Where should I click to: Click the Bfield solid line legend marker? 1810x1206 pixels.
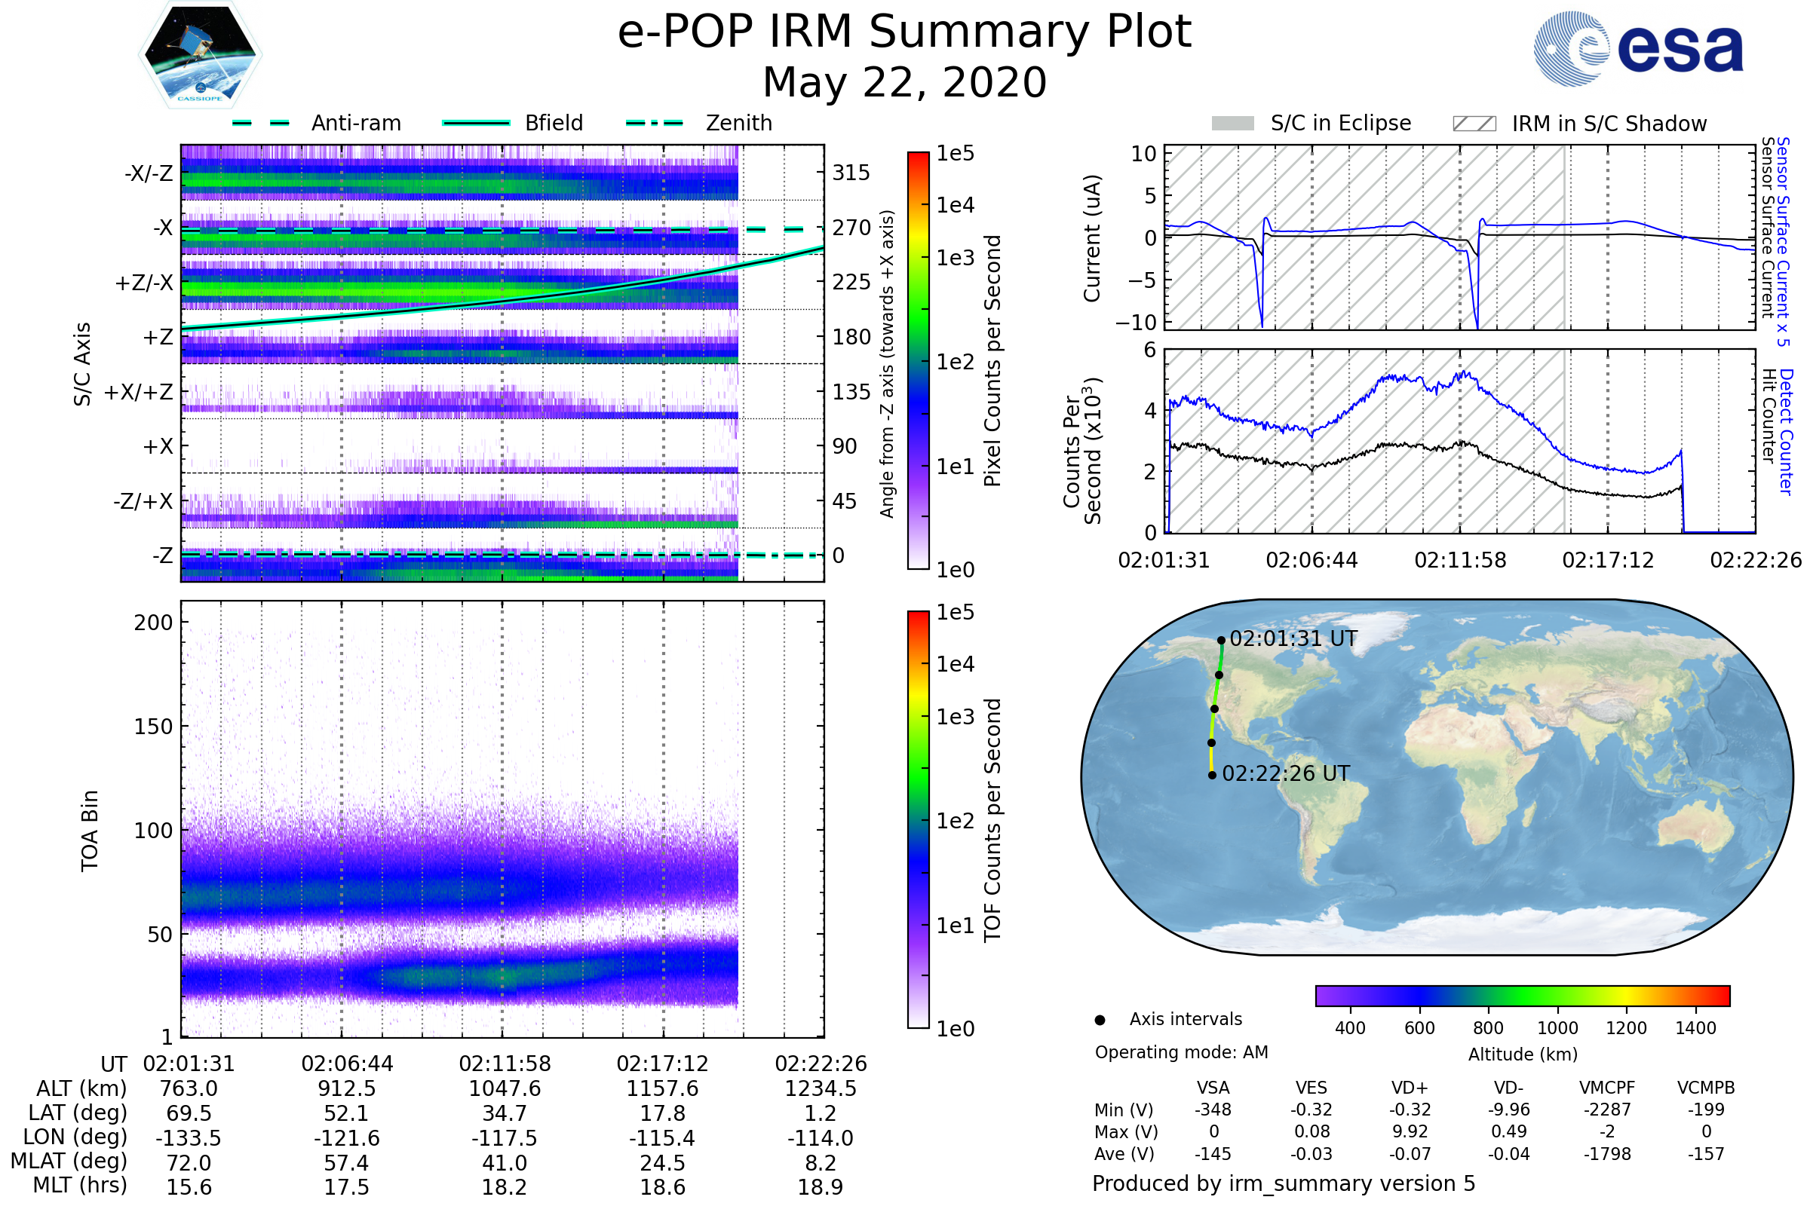[x=476, y=123]
